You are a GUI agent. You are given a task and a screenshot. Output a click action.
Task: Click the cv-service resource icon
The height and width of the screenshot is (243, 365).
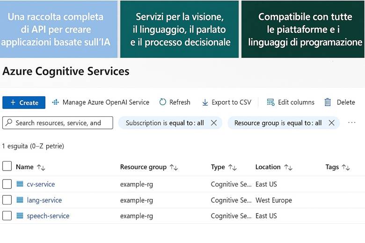tap(20, 184)
